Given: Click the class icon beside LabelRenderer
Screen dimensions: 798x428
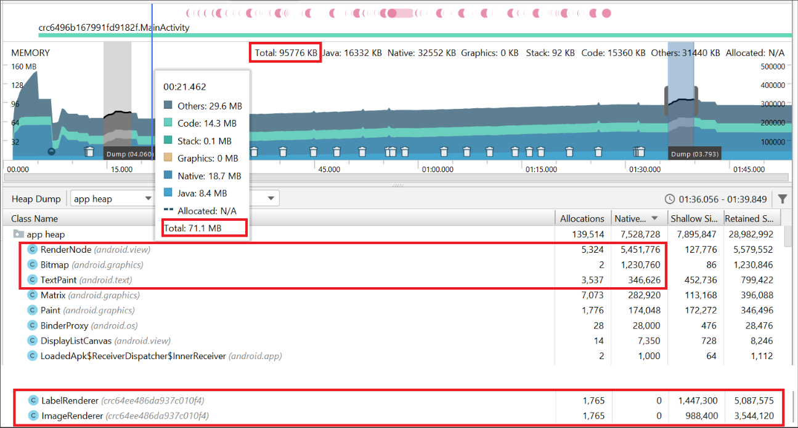Looking at the screenshot, I should pos(32,400).
